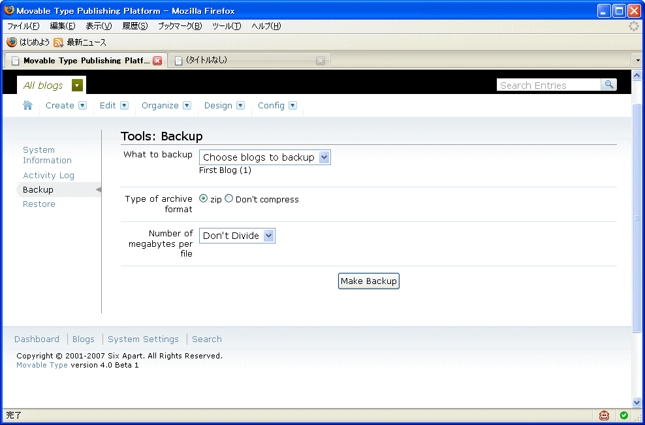Click the Tools: Backup heading
This screenshot has height=425, width=645.
tap(162, 136)
